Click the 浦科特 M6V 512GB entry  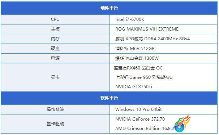coord(135,49)
